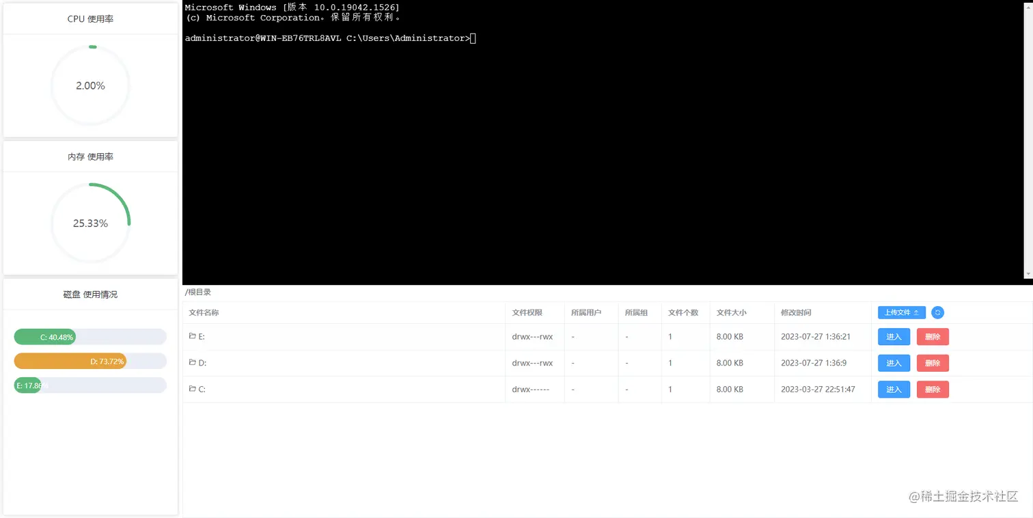
Task: Click the 修改时间 column header
Action: pyautogui.click(x=796, y=312)
